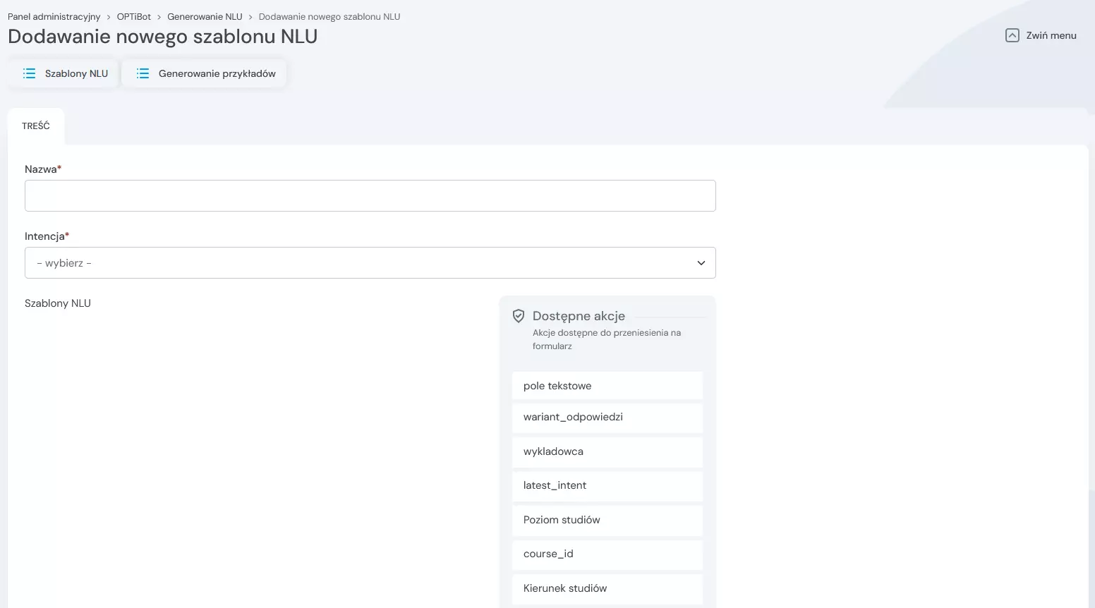Click the shield icon next to Dostępne akcje
Screen dimensions: 1095x608
pyautogui.click(x=519, y=316)
